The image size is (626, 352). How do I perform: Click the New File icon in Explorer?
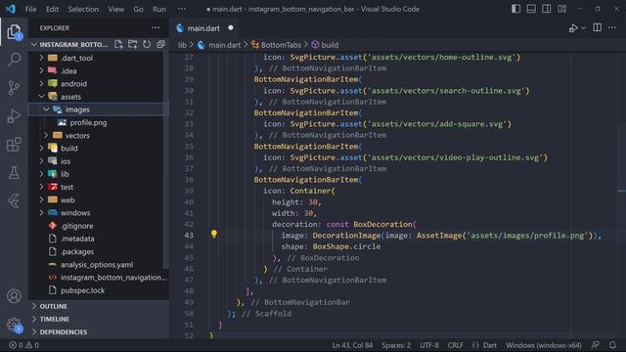(x=118, y=44)
